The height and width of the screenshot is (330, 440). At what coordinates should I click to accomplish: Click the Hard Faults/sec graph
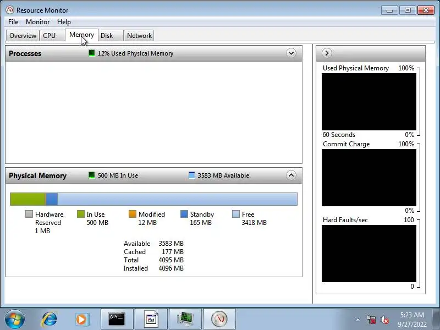[x=369, y=254]
